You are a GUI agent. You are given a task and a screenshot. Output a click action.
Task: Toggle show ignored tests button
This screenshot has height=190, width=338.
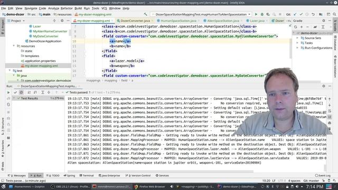(x=21, y=92)
